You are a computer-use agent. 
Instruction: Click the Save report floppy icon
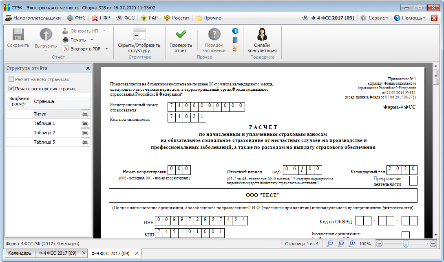[x=18, y=35]
